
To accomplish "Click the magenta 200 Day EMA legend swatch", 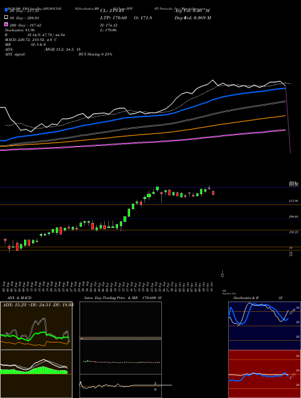I will tap(6, 24).
